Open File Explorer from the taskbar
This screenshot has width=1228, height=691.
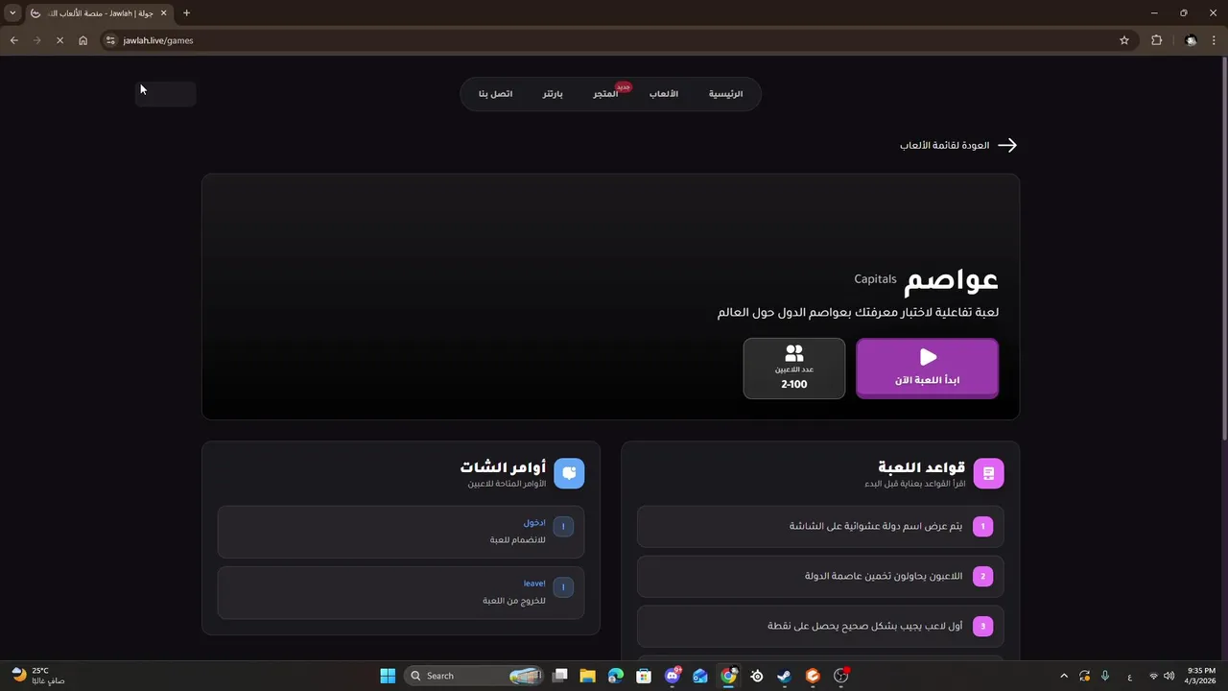[588, 676]
